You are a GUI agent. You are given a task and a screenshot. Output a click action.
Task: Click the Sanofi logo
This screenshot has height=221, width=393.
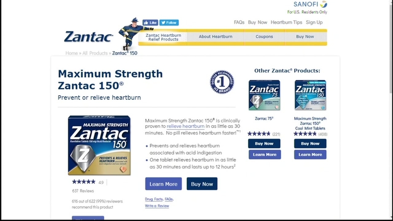click(310, 4)
